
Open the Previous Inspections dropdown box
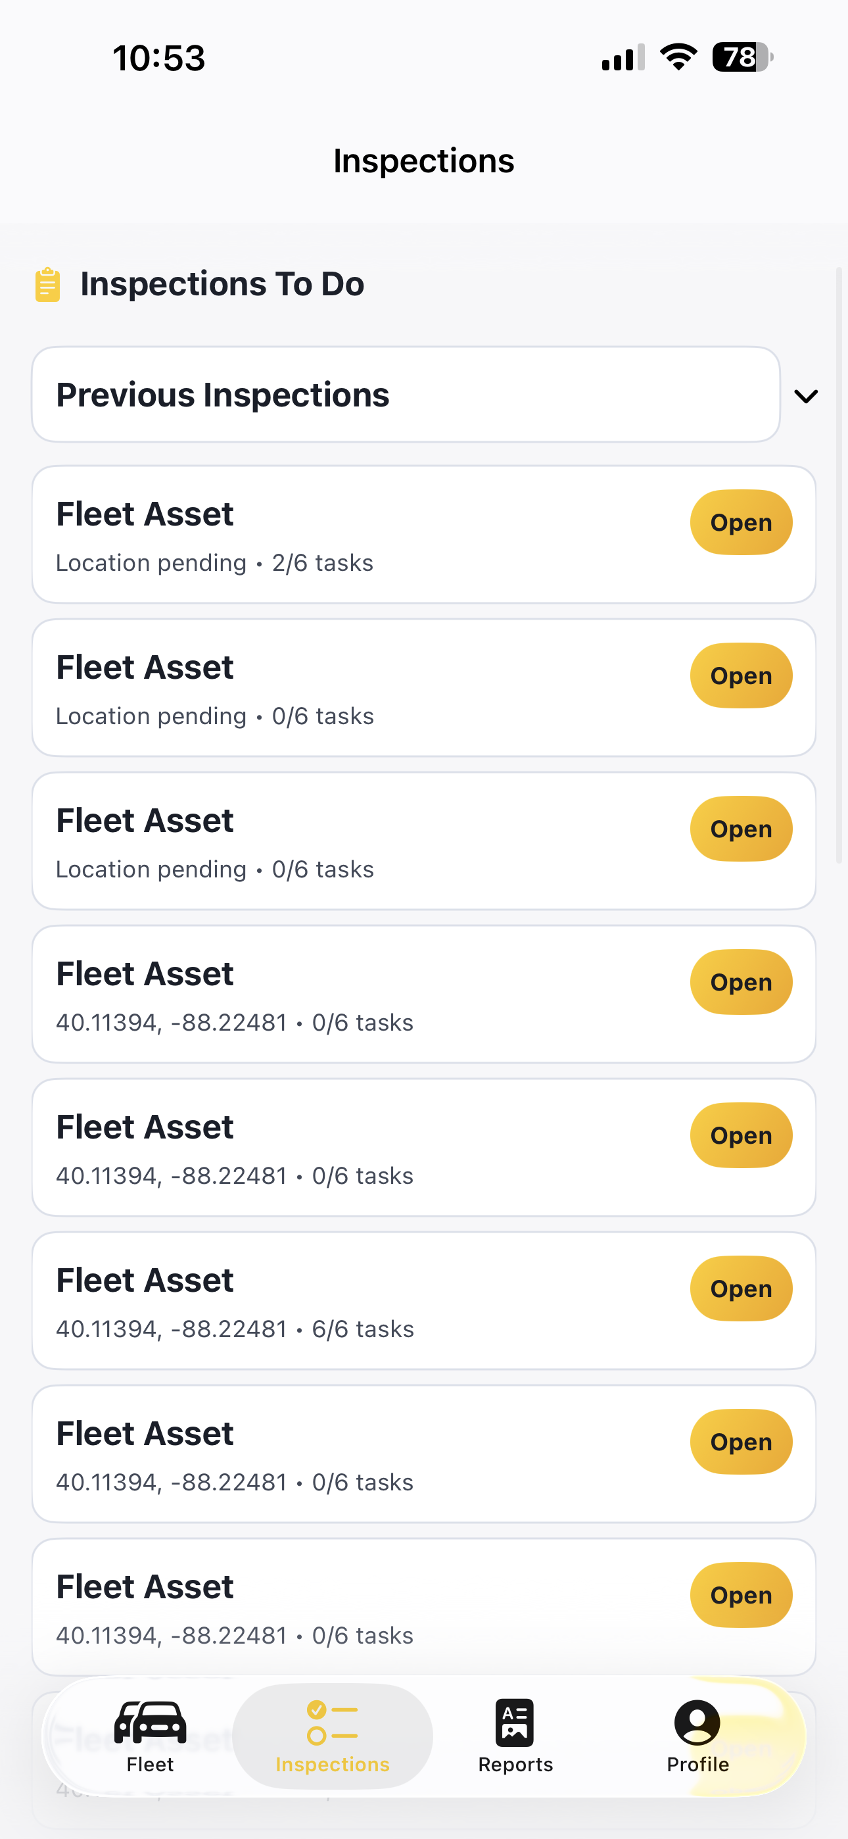[x=406, y=395]
